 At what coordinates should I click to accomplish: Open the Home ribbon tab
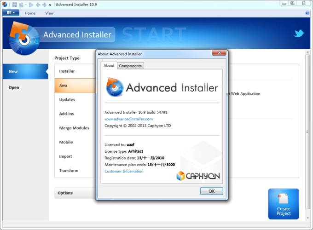pyautogui.click(x=30, y=13)
